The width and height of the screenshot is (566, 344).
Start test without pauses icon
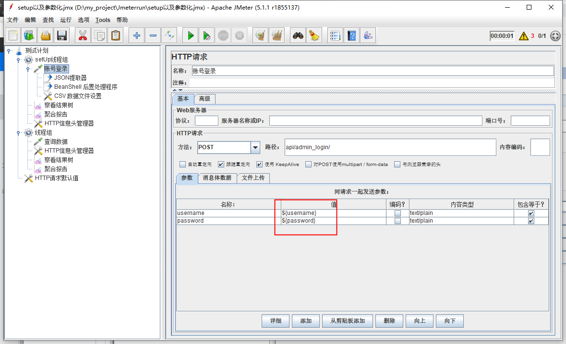[x=206, y=36]
